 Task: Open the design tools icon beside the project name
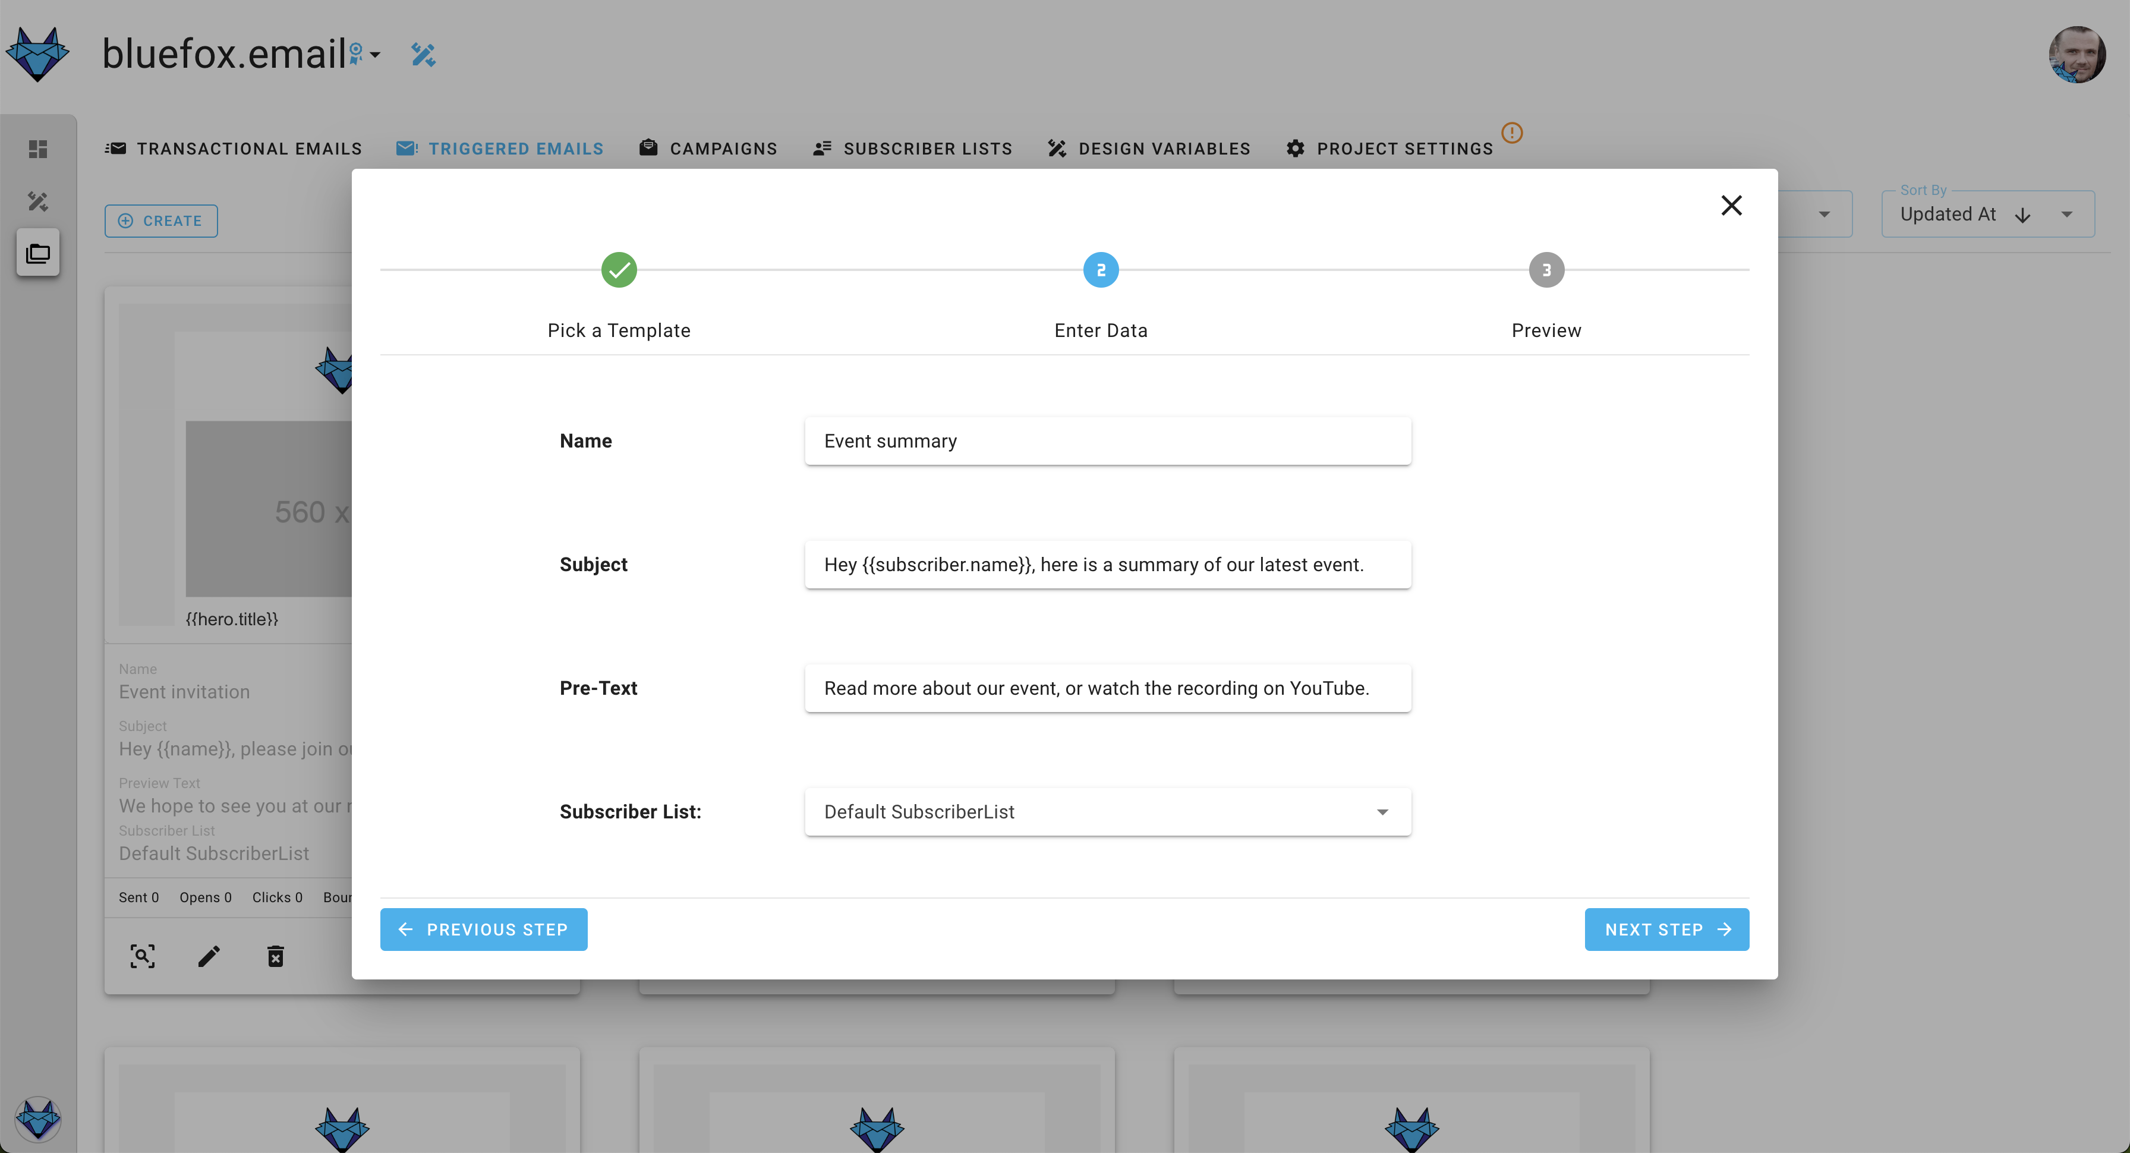[423, 55]
